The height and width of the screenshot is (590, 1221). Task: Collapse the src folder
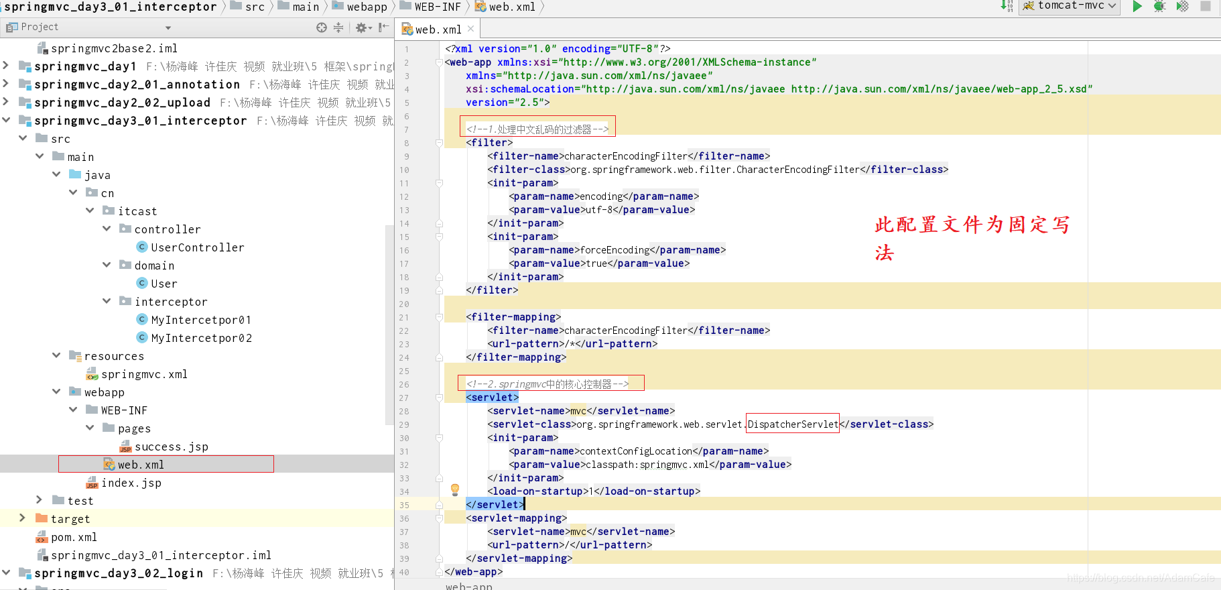tap(23, 138)
